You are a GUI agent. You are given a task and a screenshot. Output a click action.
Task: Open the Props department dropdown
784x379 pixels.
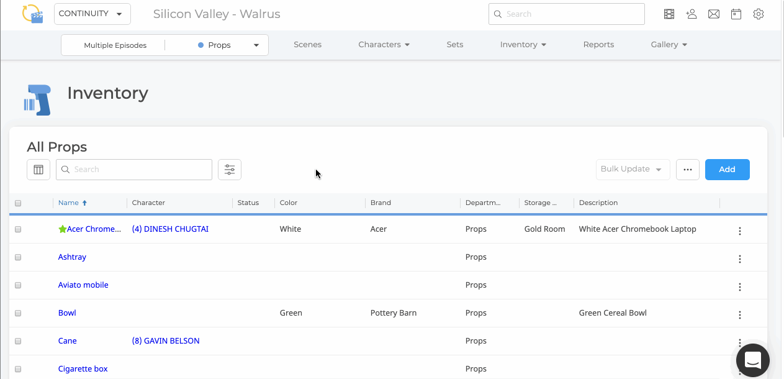click(227, 45)
